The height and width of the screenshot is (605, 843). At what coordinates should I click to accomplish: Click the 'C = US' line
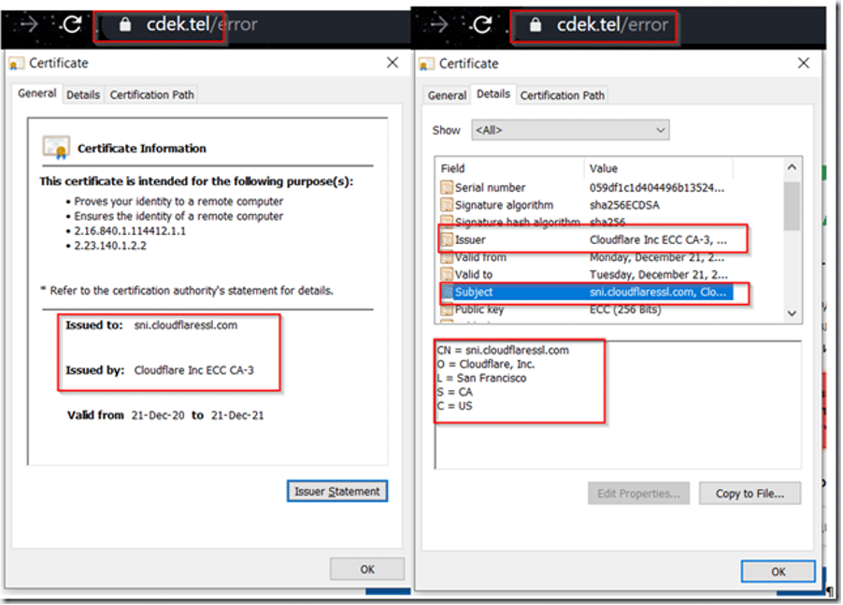455,406
